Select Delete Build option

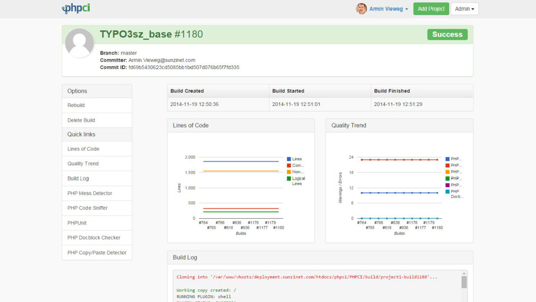pos(97,120)
